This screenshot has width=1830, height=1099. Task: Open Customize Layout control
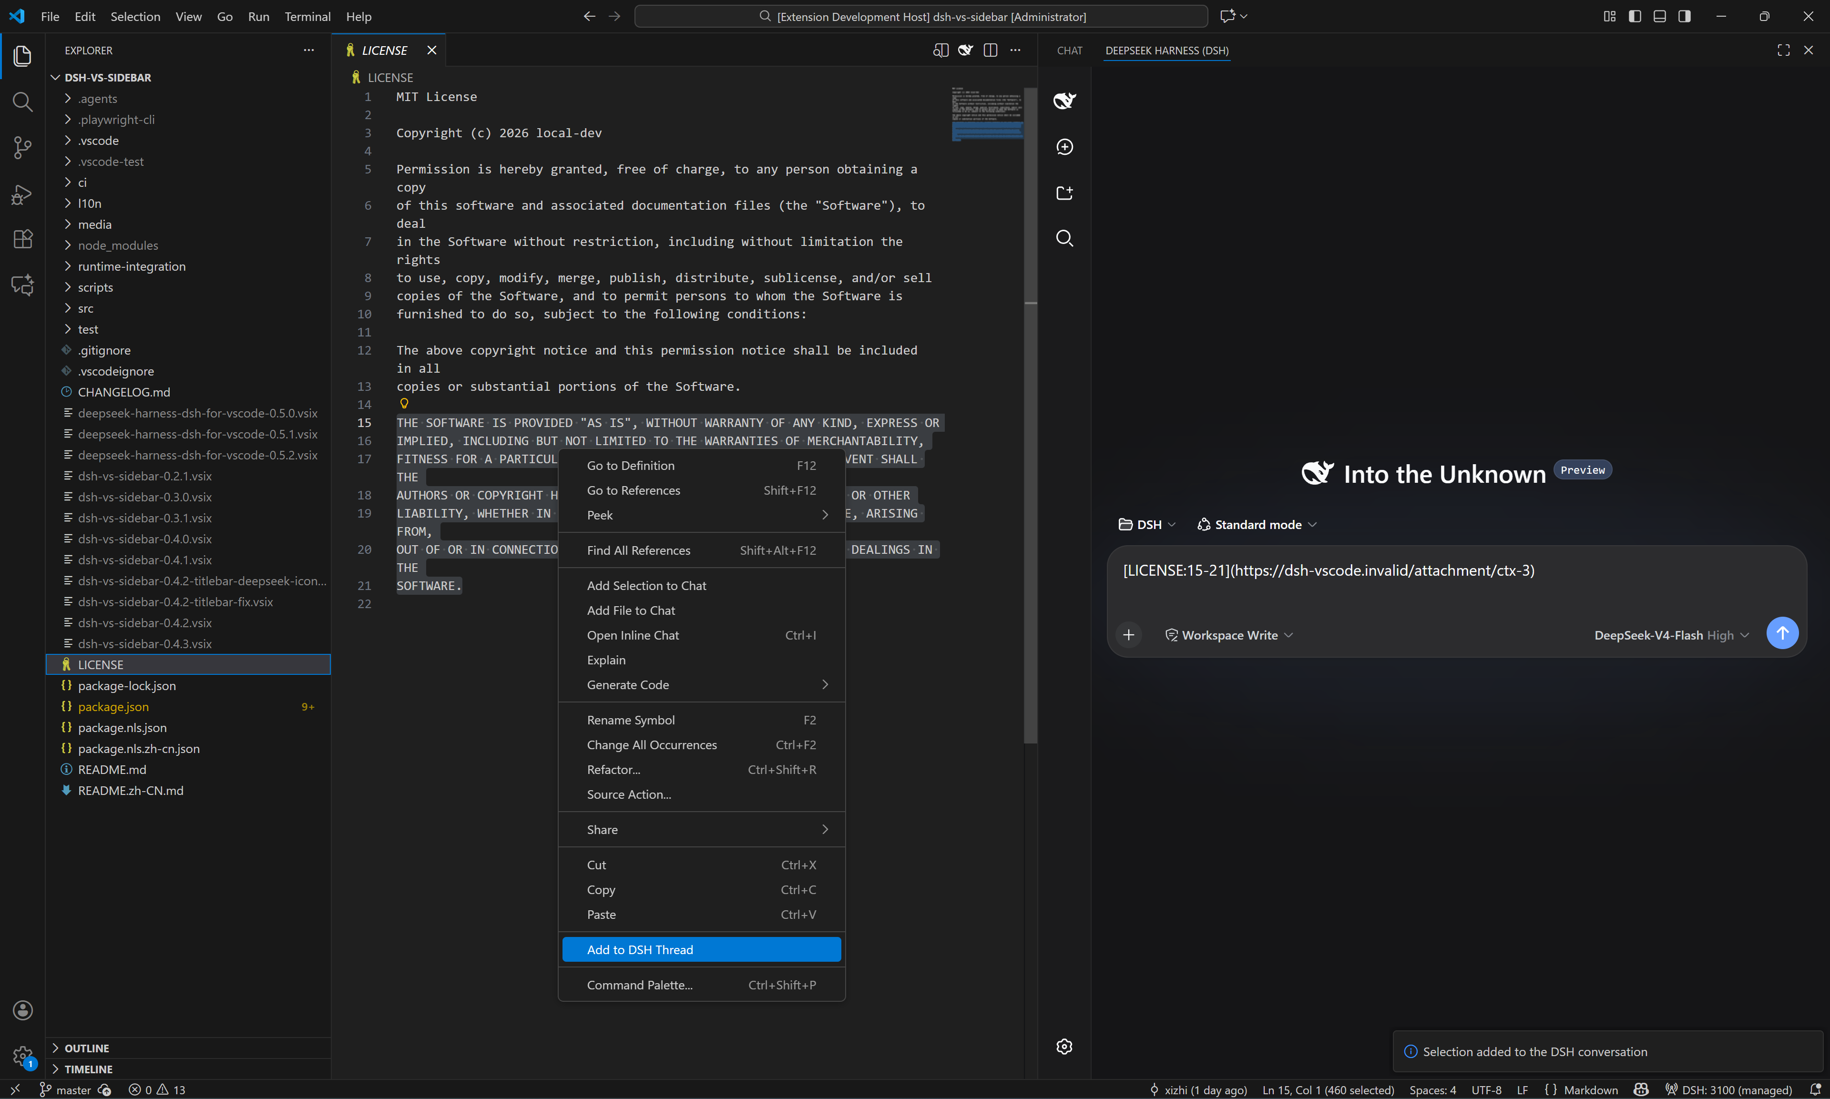click(x=1609, y=16)
